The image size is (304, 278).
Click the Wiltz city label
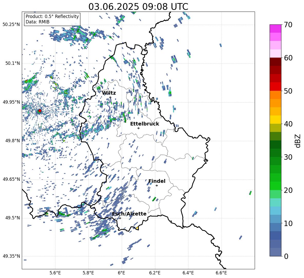coord(109,93)
